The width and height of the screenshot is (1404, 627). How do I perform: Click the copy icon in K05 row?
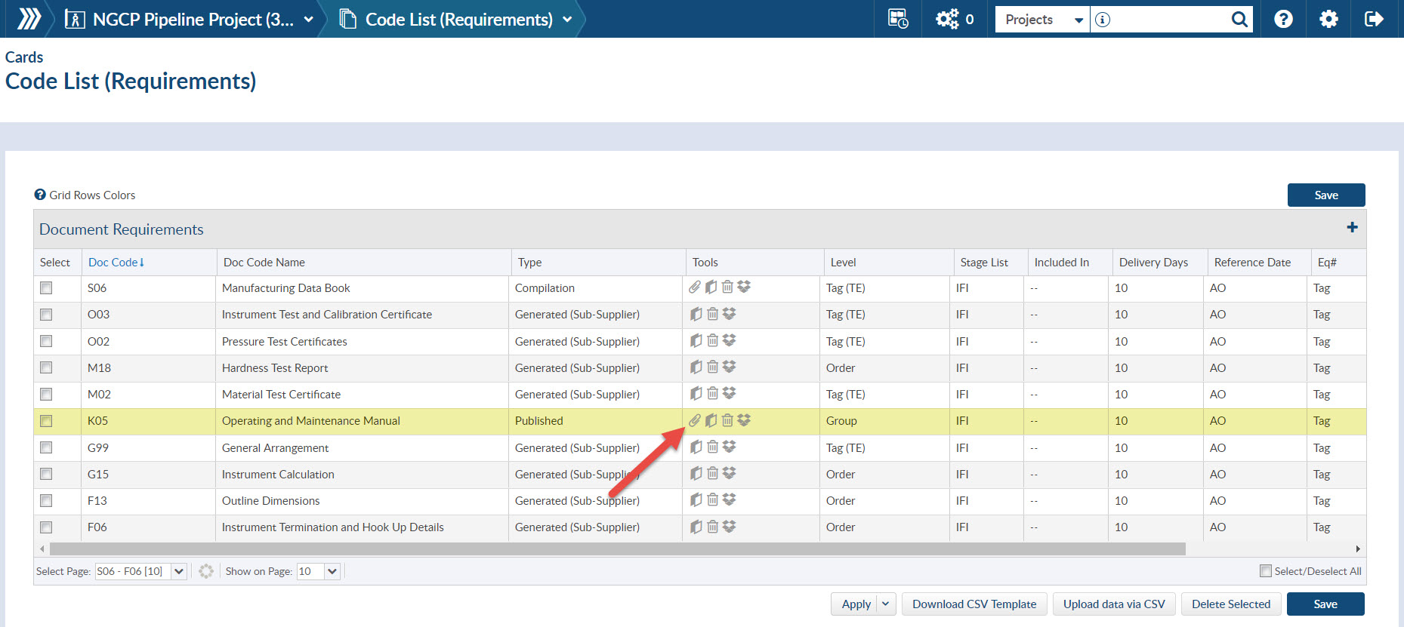tap(711, 420)
